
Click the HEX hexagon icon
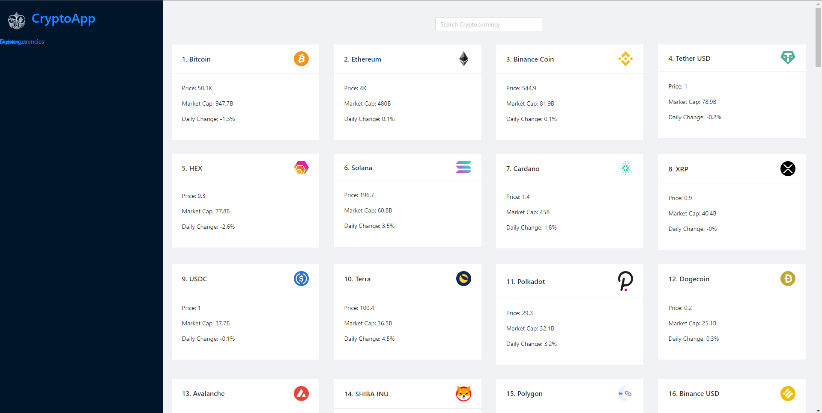click(301, 168)
